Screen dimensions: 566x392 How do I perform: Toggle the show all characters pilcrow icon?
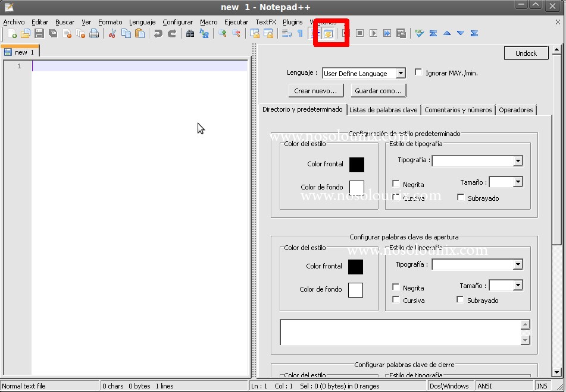point(300,33)
